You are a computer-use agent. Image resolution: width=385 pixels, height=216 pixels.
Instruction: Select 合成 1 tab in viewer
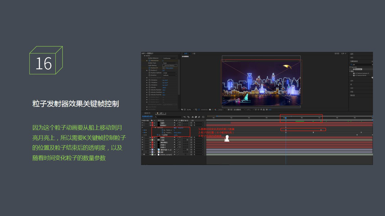click(x=186, y=54)
